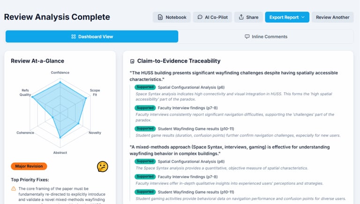Click the Dashboard View grid icon

point(74,36)
